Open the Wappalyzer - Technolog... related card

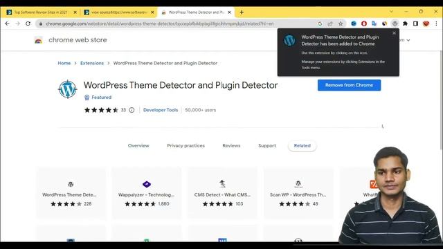click(146, 193)
